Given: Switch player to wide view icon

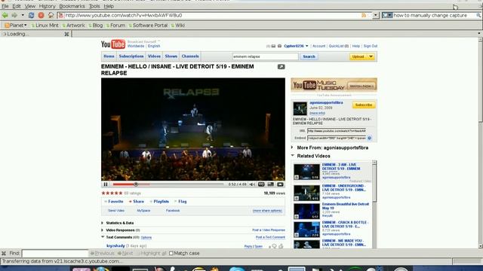Looking at the screenshot, I should click(x=270, y=184).
